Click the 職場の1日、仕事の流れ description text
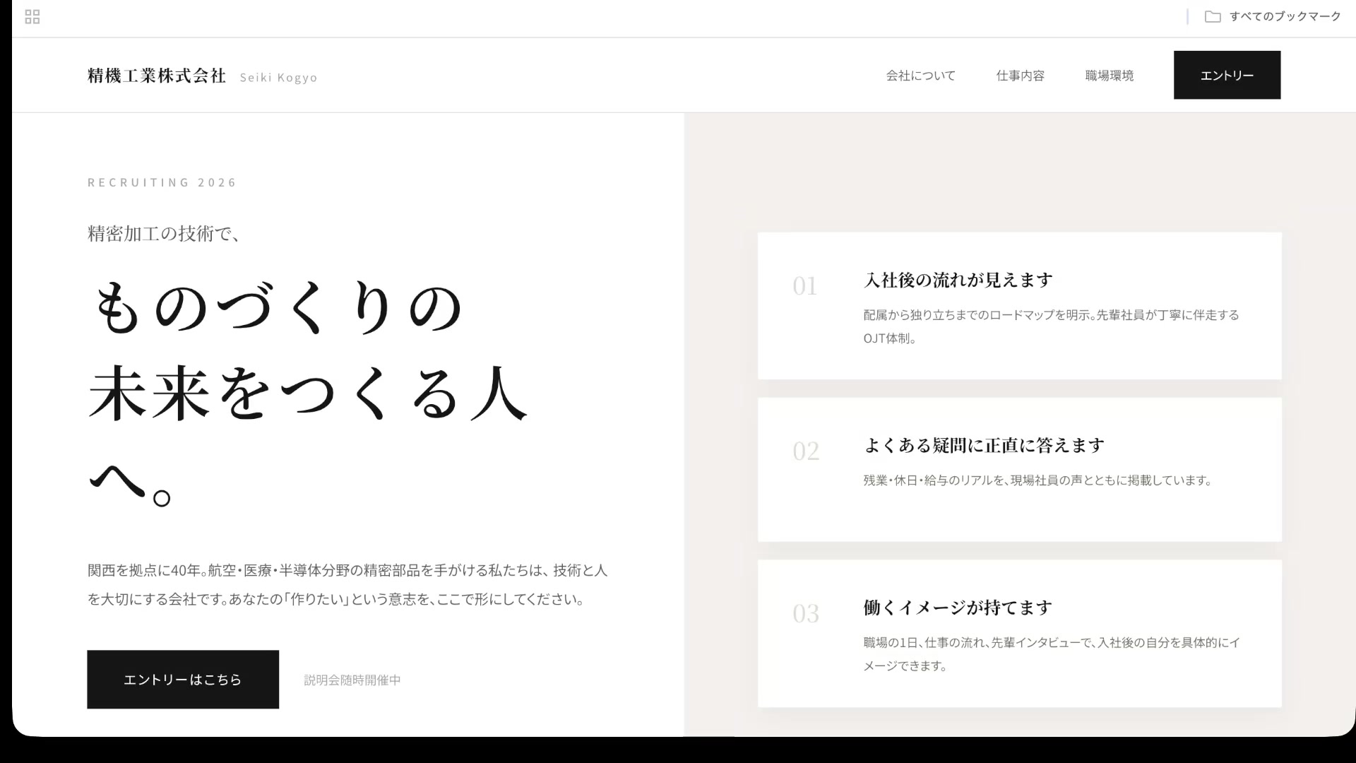This screenshot has height=763, width=1356. coord(1052,654)
